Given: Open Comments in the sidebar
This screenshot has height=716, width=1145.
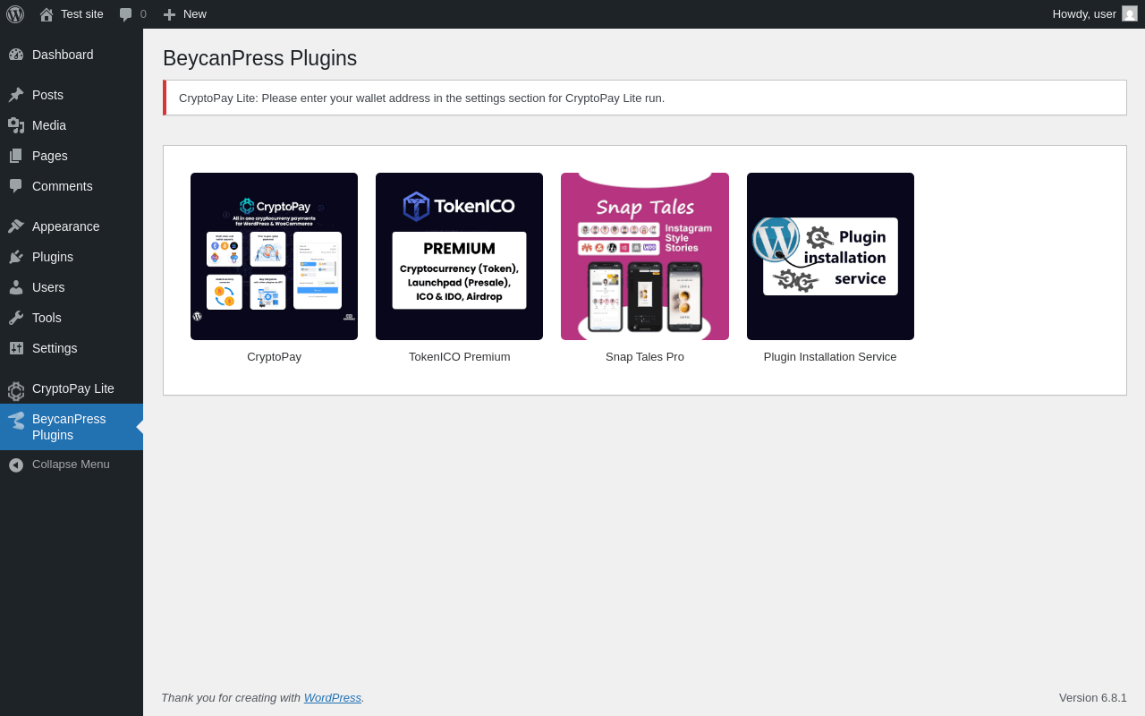Looking at the screenshot, I should click(x=72, y=186).
